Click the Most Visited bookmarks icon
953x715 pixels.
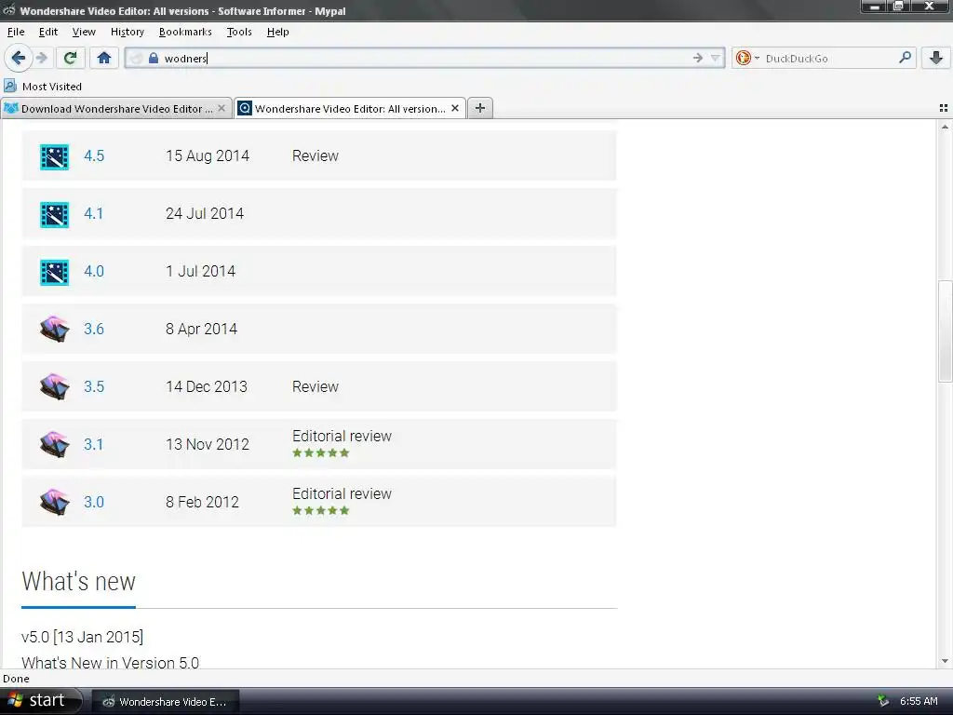point(10,86)
